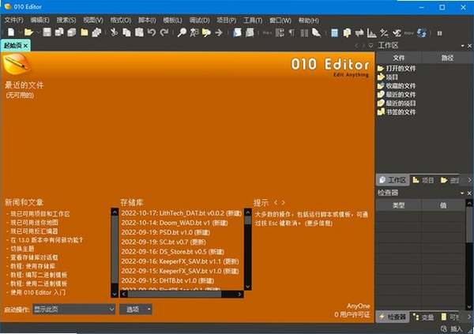Click the 选项 dropdown button
Image resolution: width=474 pixels, height=334 pixels.
pos(136,310)
